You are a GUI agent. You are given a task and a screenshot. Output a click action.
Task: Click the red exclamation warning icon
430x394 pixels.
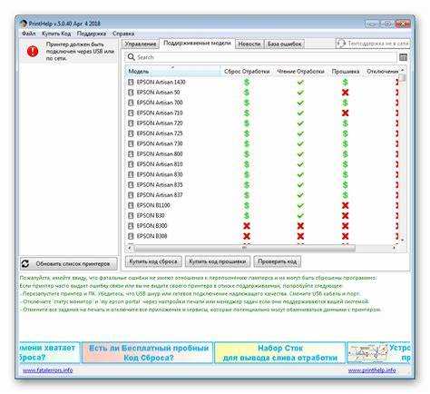33,51
